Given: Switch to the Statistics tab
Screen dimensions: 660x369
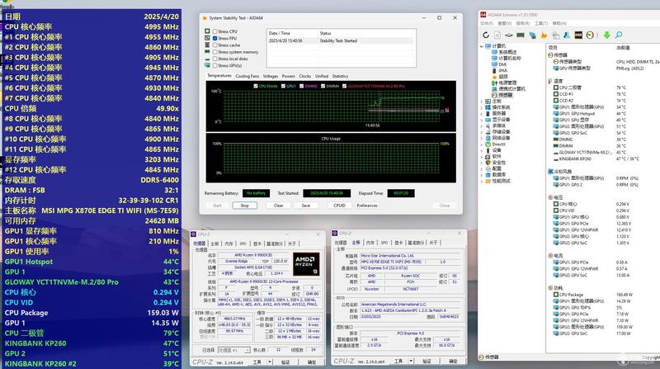Looking at the screenshot, I should point(340,76).
